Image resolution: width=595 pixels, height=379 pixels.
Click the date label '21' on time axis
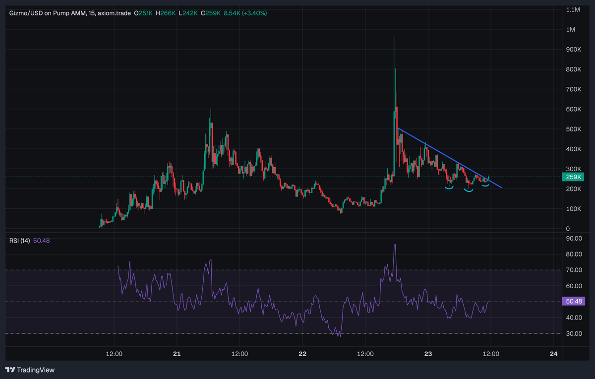point(177,353)
